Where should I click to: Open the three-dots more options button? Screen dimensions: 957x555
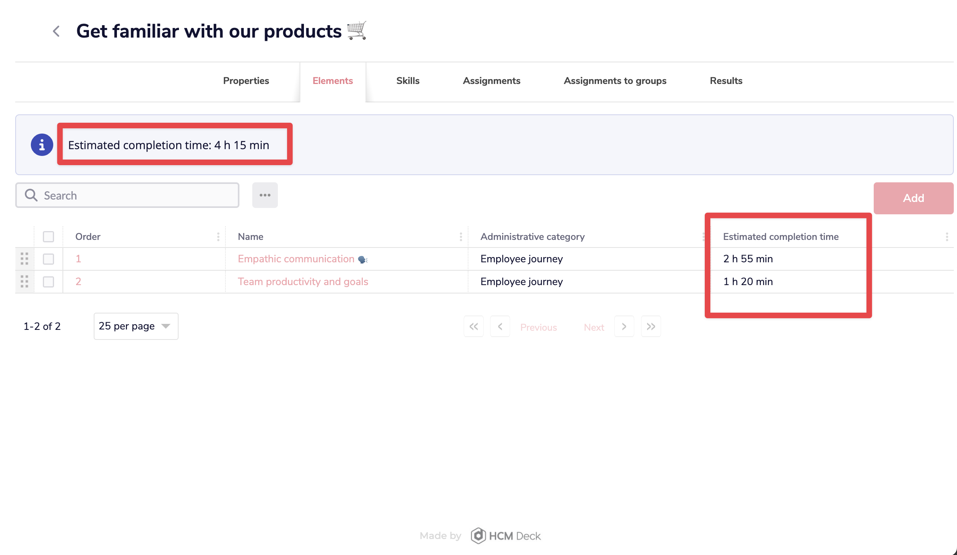[x=265, y=195]
